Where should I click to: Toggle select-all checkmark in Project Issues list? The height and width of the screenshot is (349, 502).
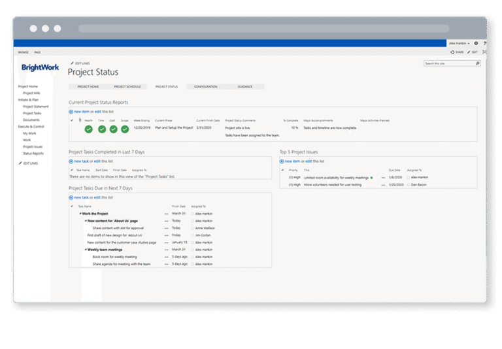282,170
